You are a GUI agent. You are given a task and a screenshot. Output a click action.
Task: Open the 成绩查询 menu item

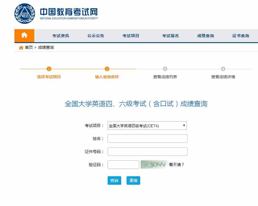(x=206, y=36)
